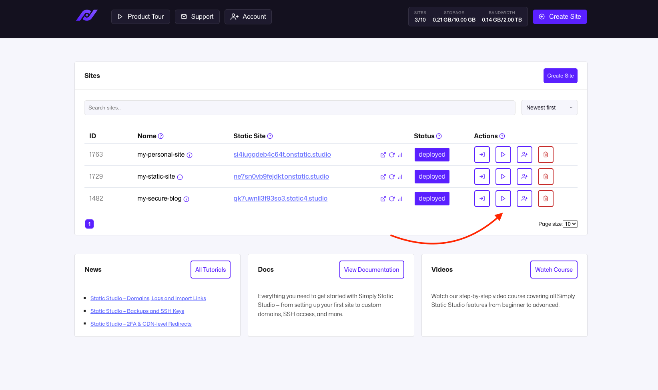Image resolution: width=658 pixels, height=390 pixels.
Task: View stats chart for my-personal-site
Action: [x=400, y=155]
